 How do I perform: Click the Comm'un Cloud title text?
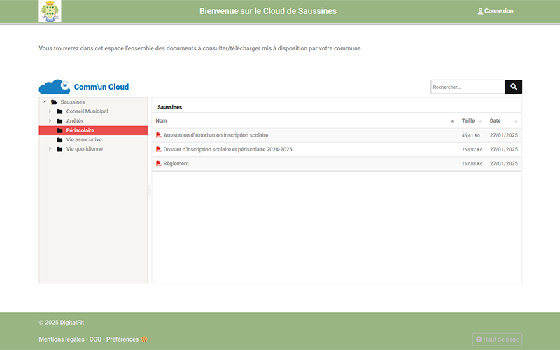(101, 87)
